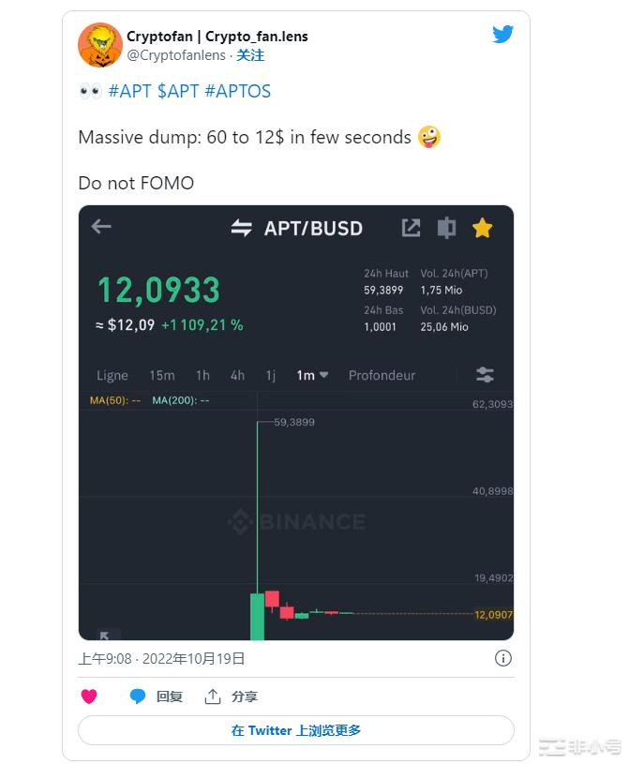Click 在 Twitter 上浏览更多 button
This screenshot has width=629, height=764.
tap(296, 730)
